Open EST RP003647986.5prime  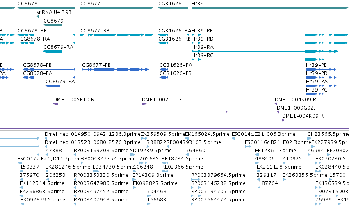coord(101,183)
